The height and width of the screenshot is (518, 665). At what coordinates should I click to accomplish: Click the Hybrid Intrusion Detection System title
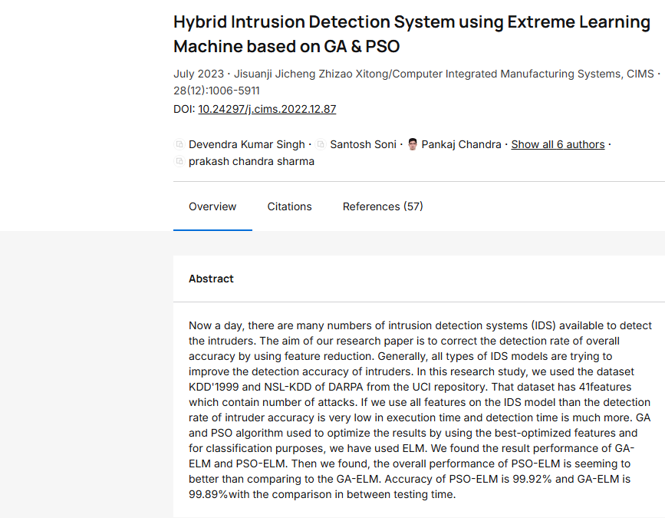pos(411,34)
